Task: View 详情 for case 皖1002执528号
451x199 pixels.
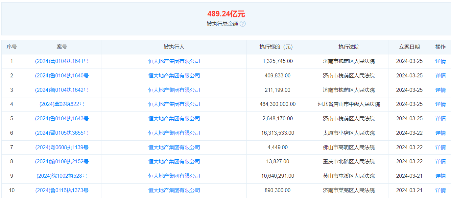Action: 440,176
